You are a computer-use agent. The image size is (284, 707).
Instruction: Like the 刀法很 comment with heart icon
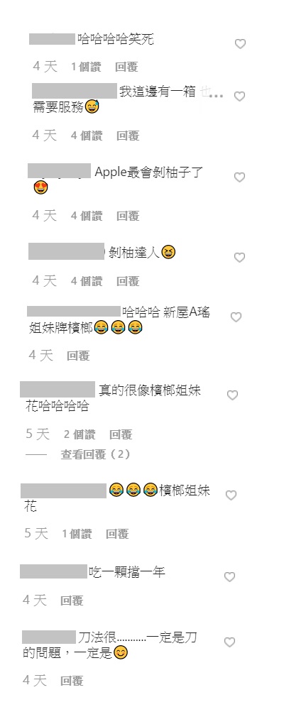(229, 642)
